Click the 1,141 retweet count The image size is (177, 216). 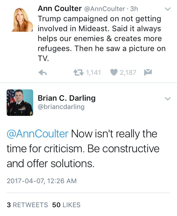pos(93,73)
